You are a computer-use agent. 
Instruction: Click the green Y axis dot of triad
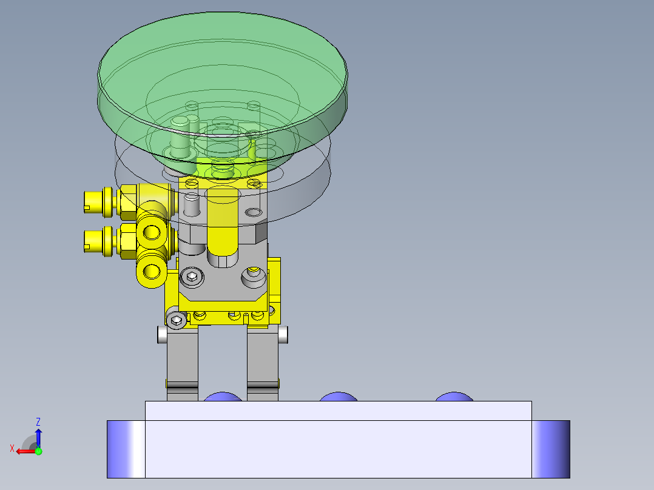click(x=38, y=451)
